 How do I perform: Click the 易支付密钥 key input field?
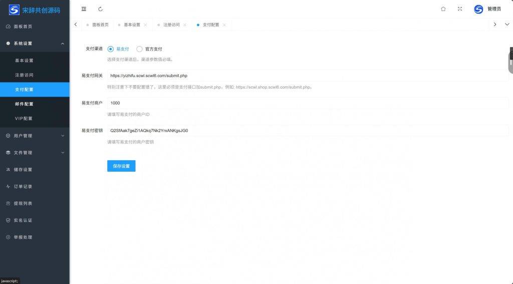308,131
